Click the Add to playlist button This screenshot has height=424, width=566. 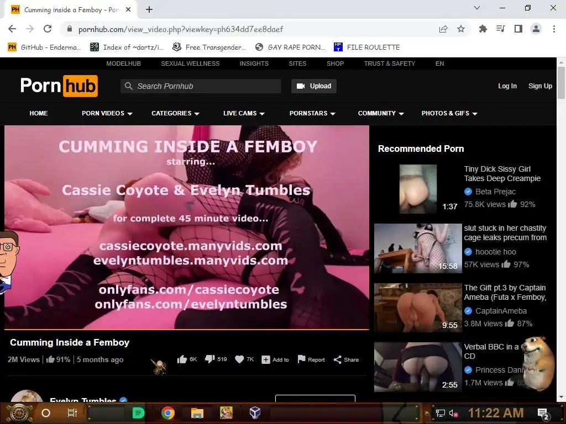coord(275,360)
